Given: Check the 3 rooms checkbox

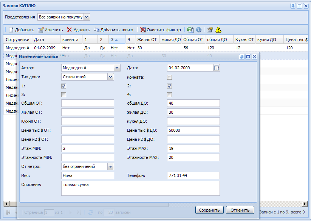Looking at the screenshot, I should [63, 94].
